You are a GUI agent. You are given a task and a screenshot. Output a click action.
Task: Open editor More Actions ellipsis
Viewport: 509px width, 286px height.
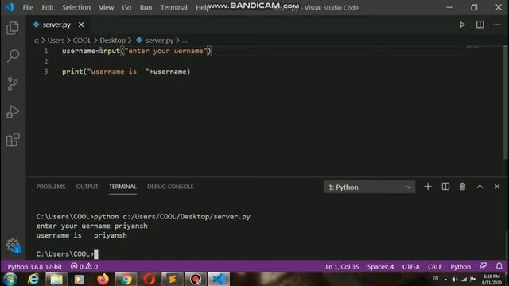click(x=497, y=25)
